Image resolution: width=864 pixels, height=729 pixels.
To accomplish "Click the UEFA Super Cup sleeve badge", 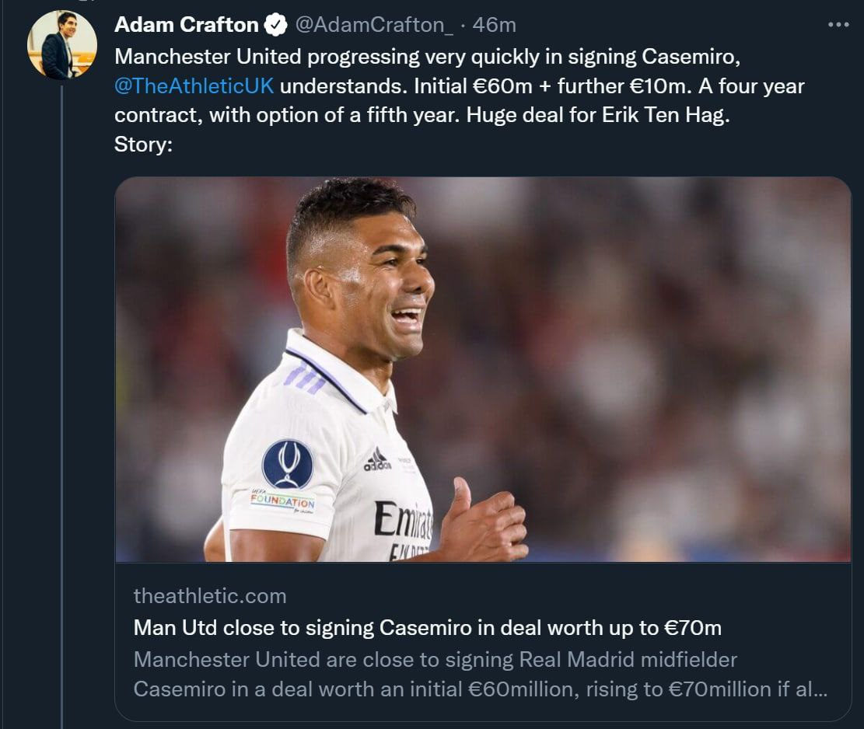I will [287, 464].
